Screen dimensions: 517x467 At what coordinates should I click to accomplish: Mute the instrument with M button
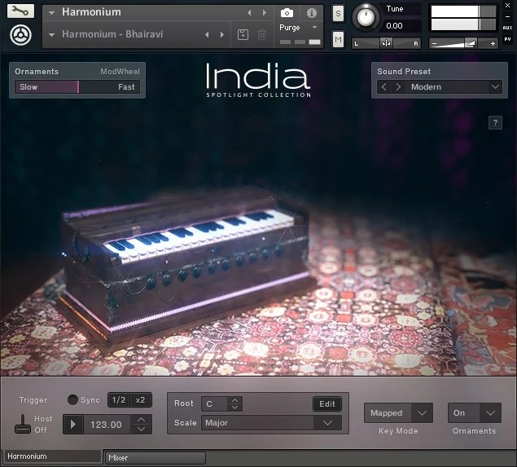tap(338, 40)
